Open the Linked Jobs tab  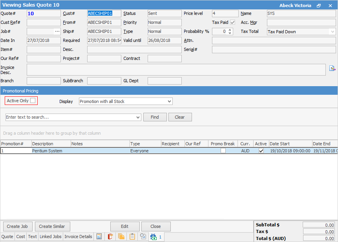coord(51,237)
